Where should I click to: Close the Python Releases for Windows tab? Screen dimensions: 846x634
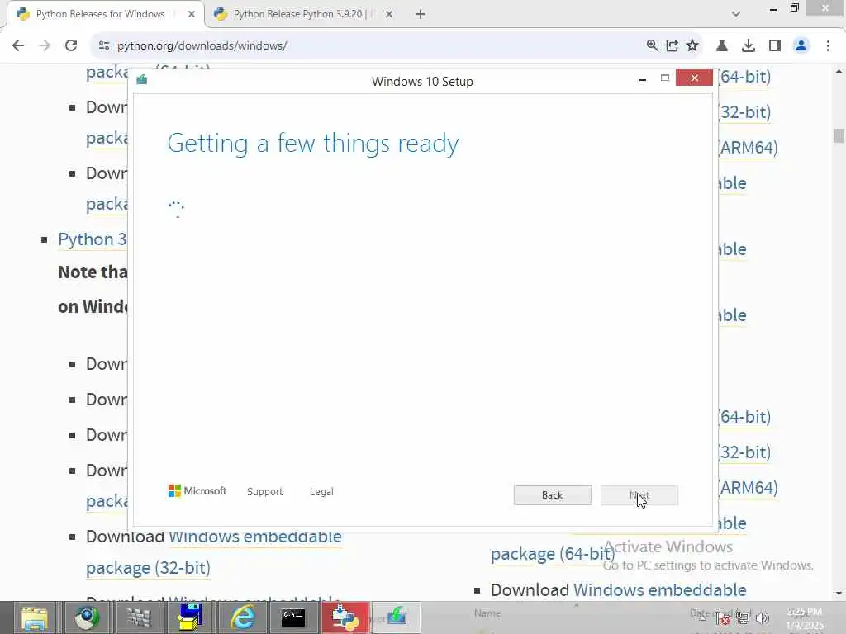[x=192, y=15]
